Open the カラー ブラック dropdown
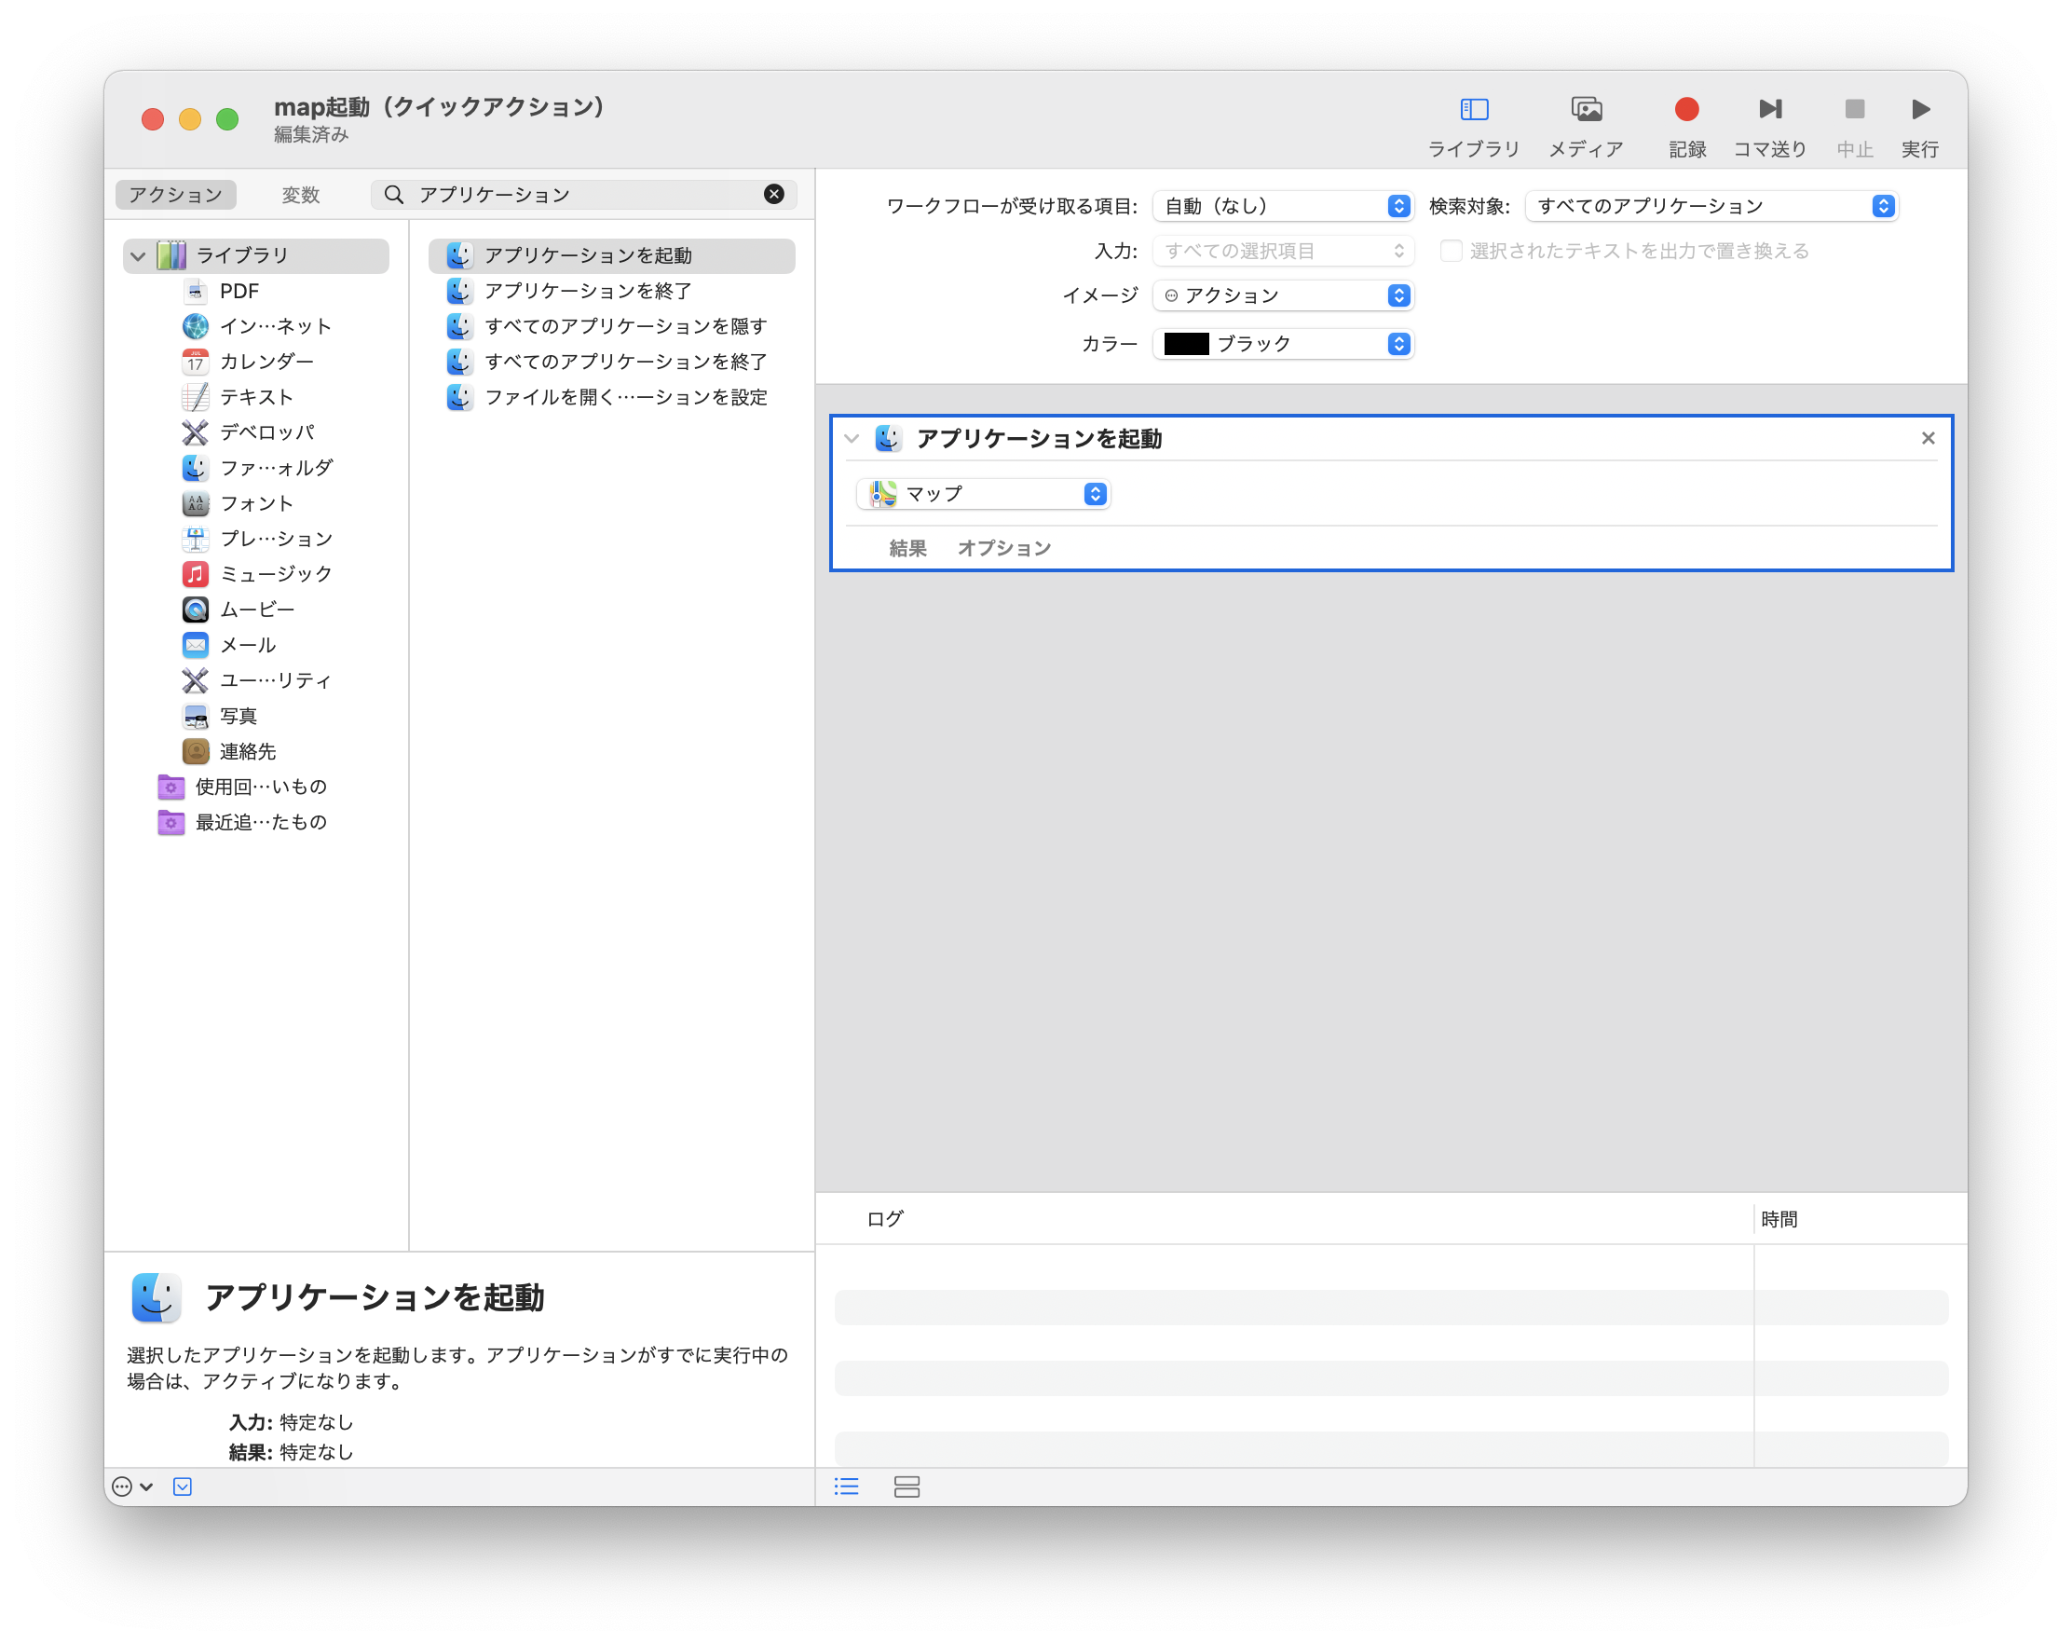2072x1644 pixels. point(1282,343)
